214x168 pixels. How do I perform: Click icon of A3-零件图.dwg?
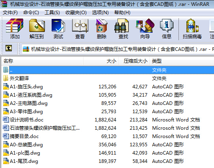(6, 111)
